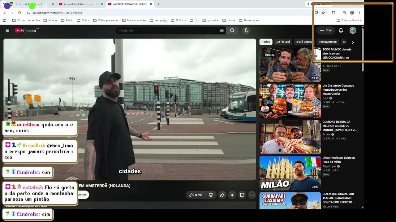Switch to the Animal Planet Ao Extremo tab
The width and height of the screenshot is (396, 222).
(x=80, y=4)
